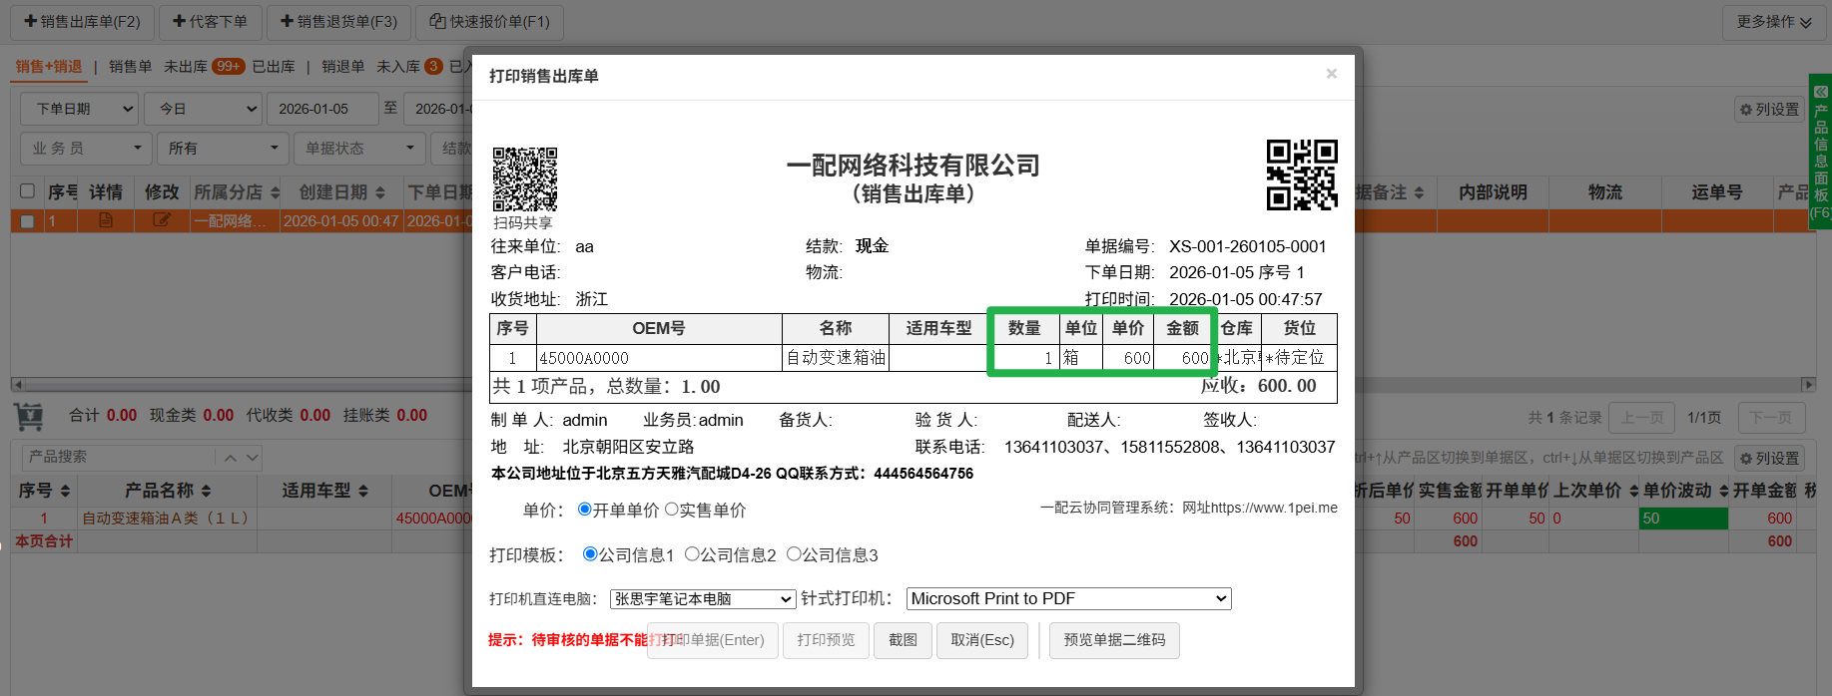
Task: Click the QR code at top right of receipt
Action: (x=1301, y=174)
